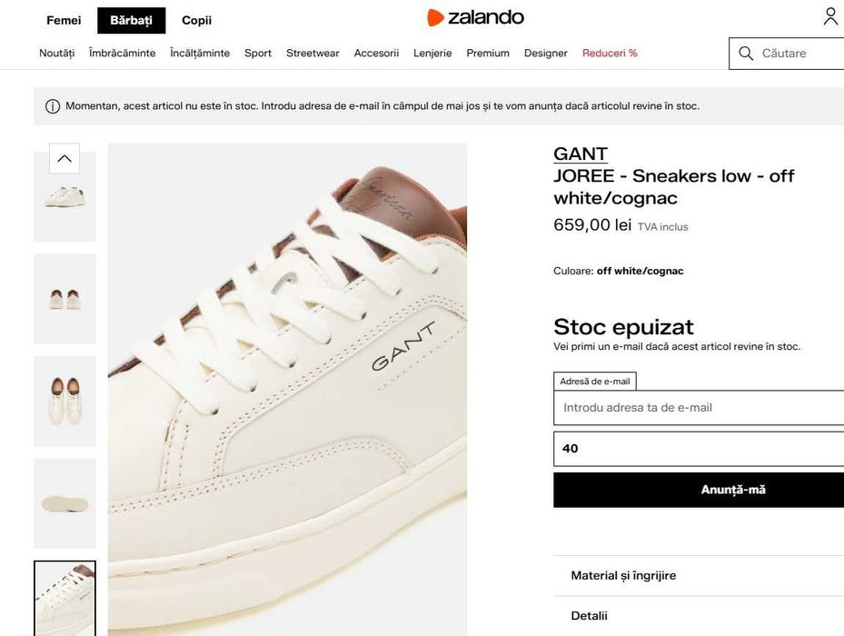View the sole thumbnail image
This screenshot has height=636, width=844.
point(65,503)
